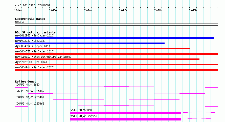Click the red bar below dgv5702n100
This screenshot has height=122, width=225.
(x=116, y=65)
